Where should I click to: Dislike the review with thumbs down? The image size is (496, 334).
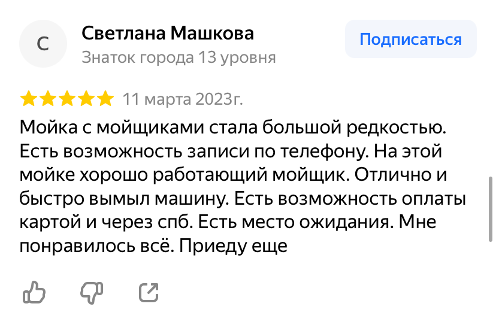[x=92, y=292]
